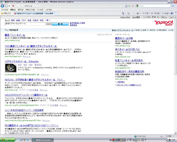Select the 辞書 search category tab
This screenshot has height=142, width=177.
[x=29, y=20]
